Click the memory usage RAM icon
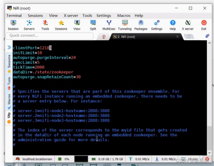The height and width of the screenshot is (166, 214). (x=94, y=159)
